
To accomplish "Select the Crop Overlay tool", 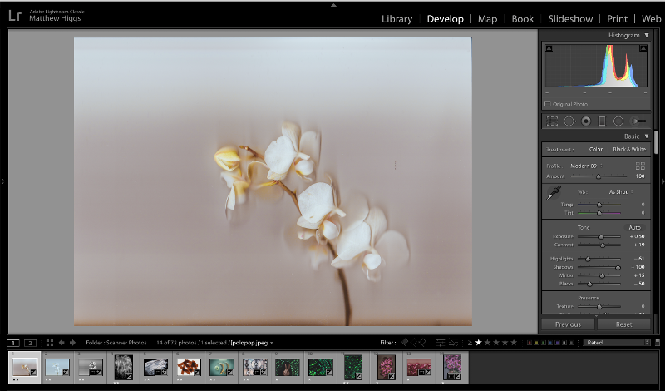I will pyautogui.click(x=552, y=121).
